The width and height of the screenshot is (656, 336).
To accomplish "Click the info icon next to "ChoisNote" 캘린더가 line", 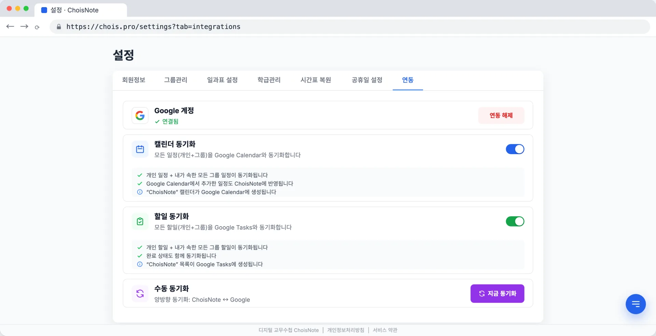I will [140, 192].
